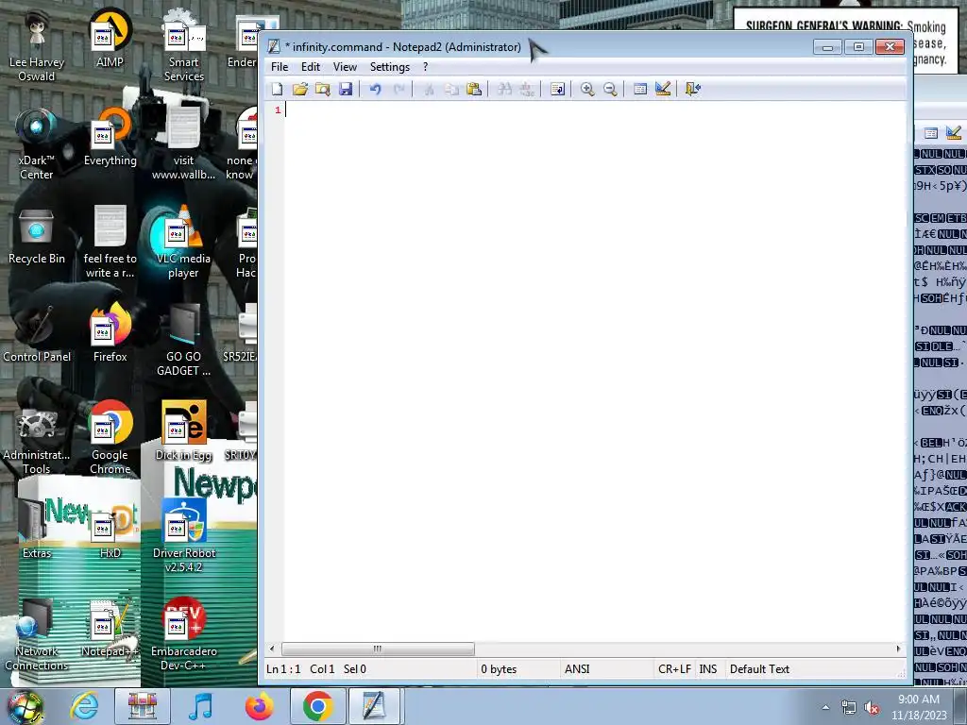Show hidden tray icons arrow
967x725 pixels.
pos(825,708)
